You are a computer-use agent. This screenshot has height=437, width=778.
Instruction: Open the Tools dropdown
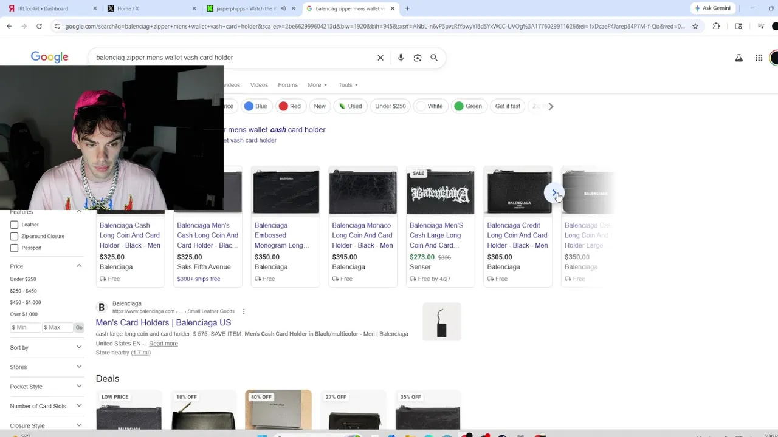[x=348, y=85]
